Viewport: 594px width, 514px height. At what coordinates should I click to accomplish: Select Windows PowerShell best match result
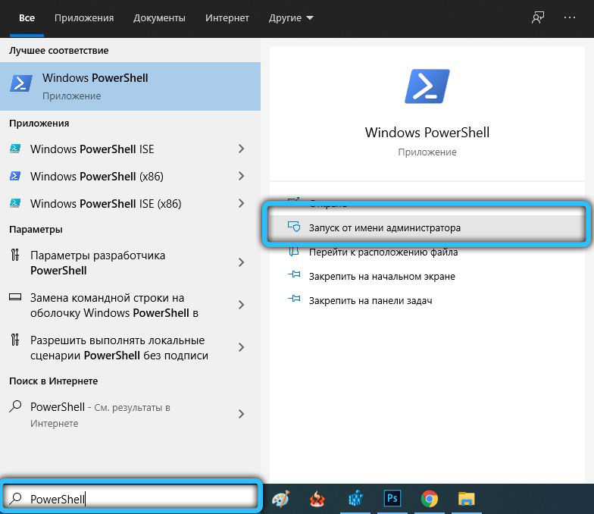(130, 86)
